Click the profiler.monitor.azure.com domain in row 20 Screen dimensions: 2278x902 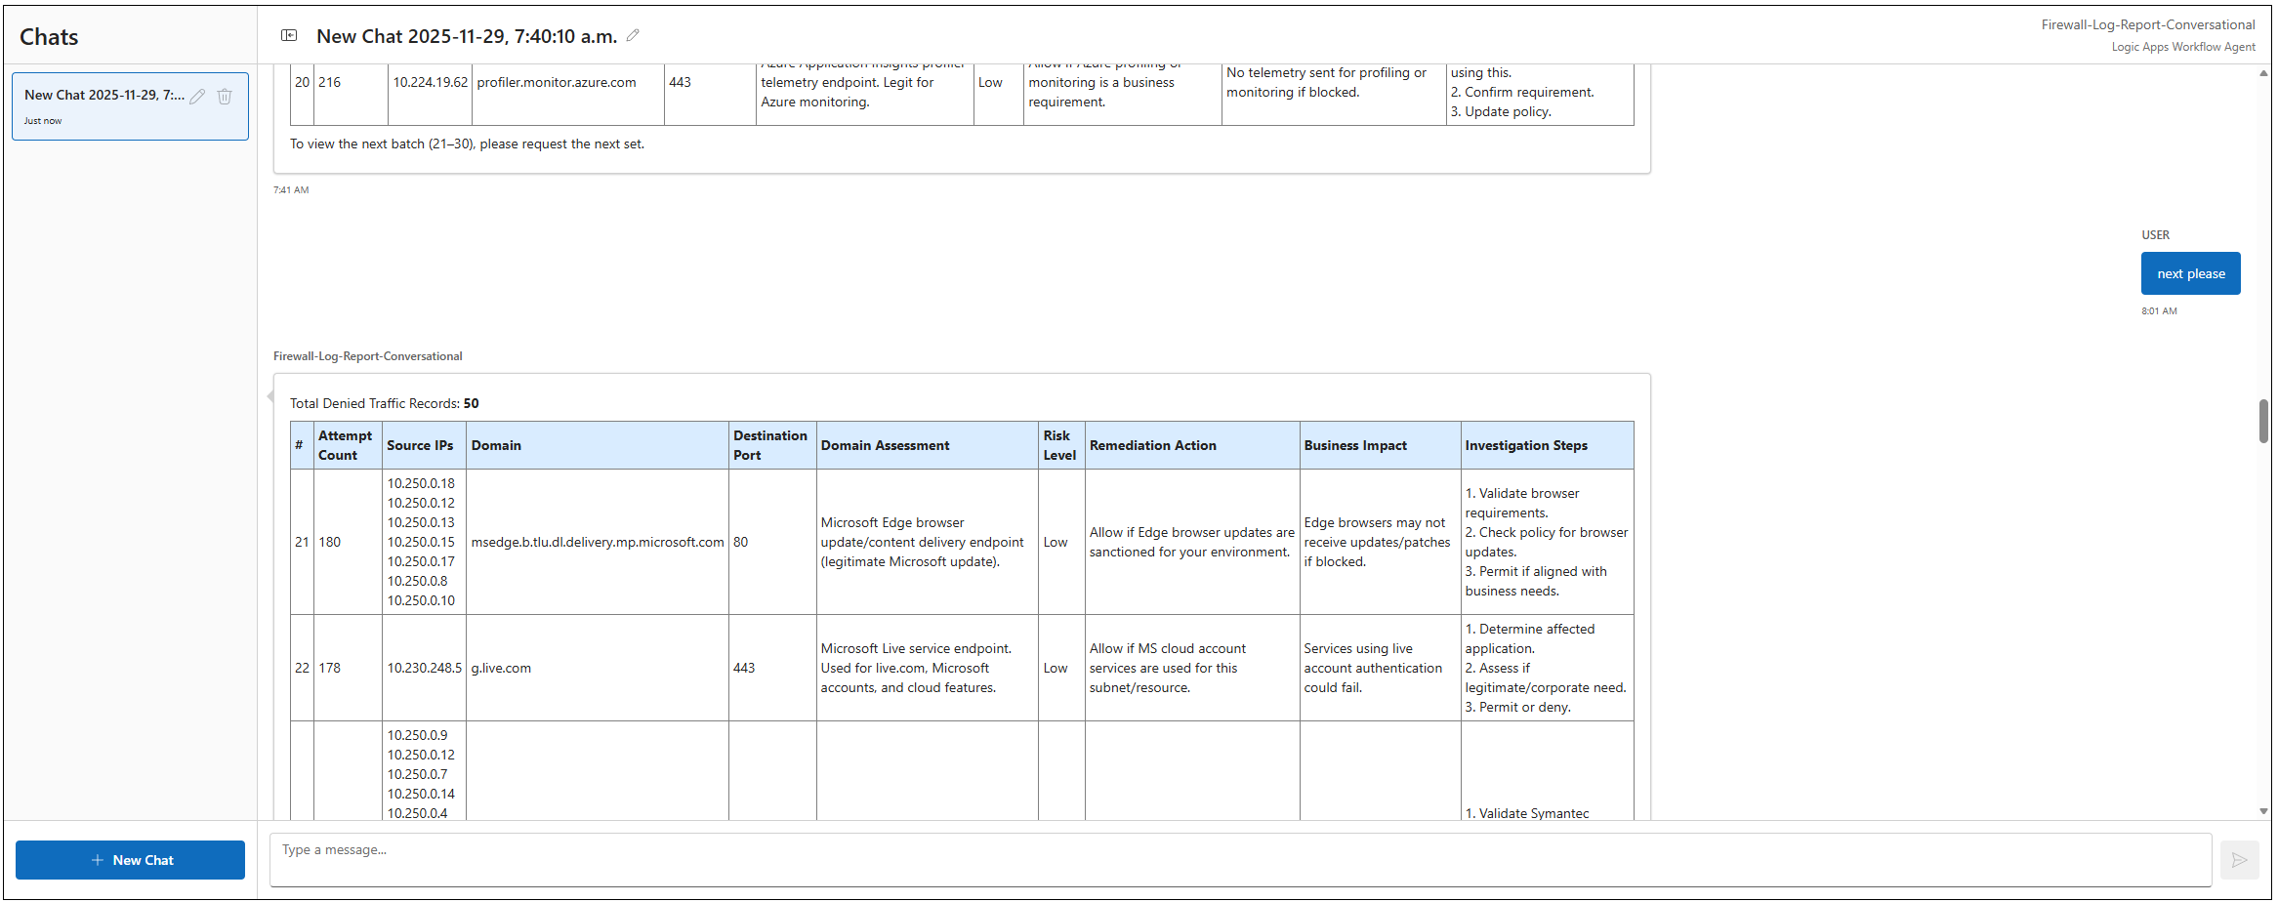[557, 83]
